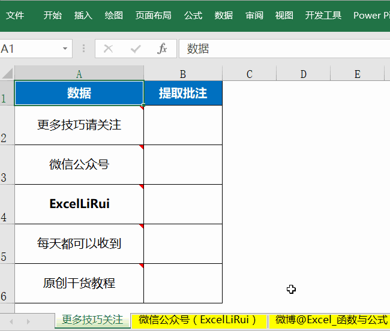Select column C header
The height and width of the screenshot is (331, 390).
coord(249,74)
